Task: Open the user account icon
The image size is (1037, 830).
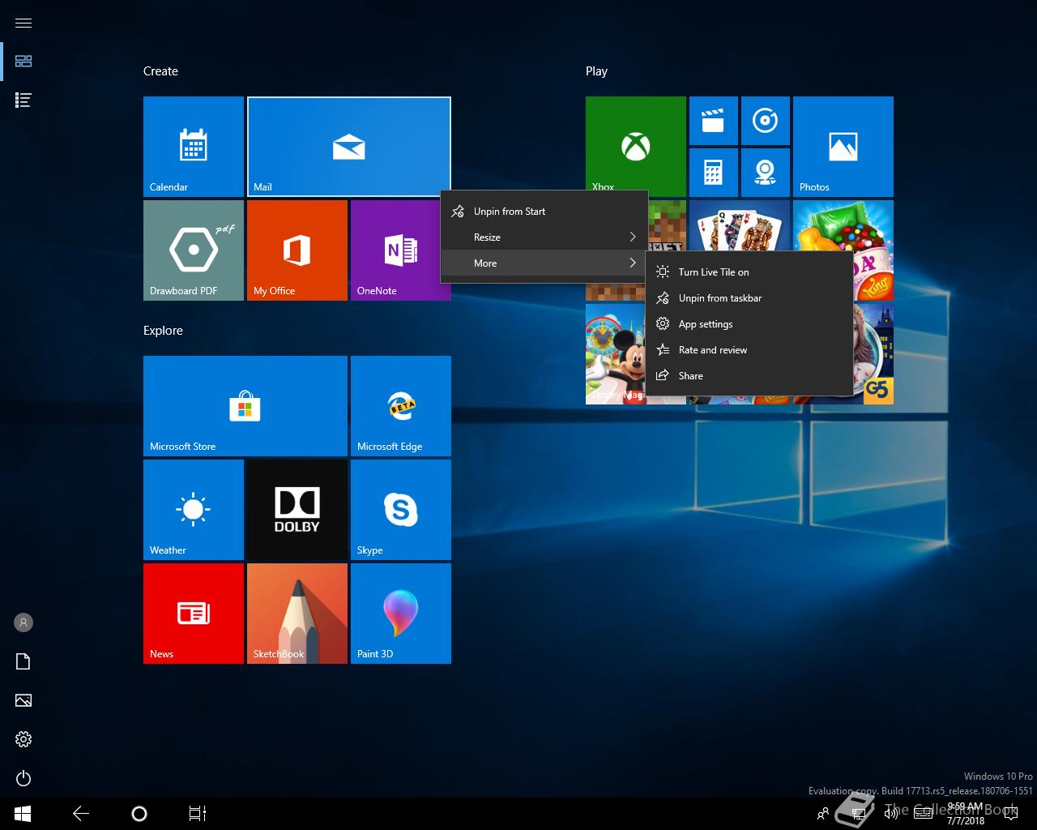Action: coord(23,622)
